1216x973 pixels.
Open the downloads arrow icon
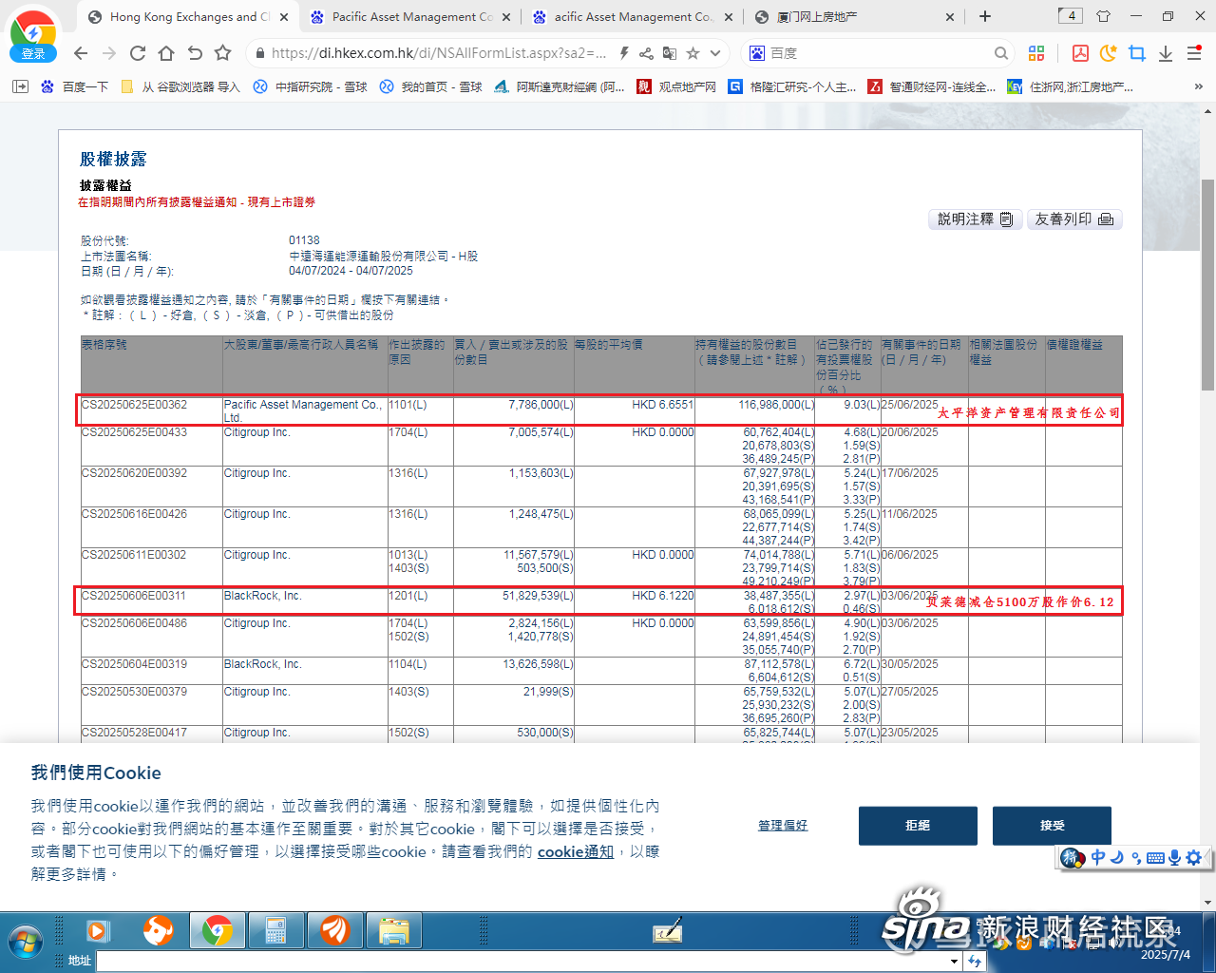[1166, 53]
